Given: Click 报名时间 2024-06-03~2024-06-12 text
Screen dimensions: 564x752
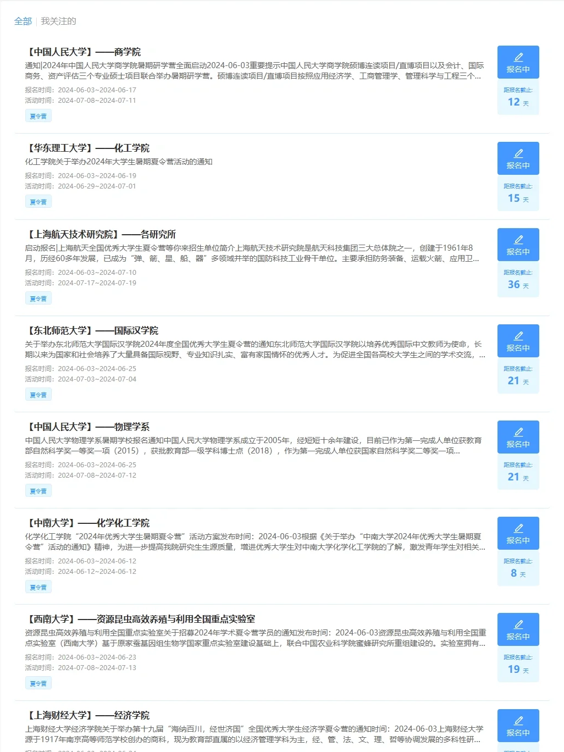Looking at the screenshot, I should (80, 561).
